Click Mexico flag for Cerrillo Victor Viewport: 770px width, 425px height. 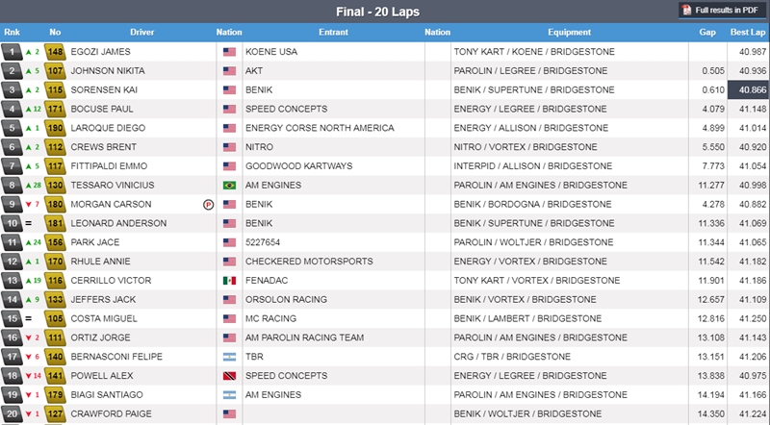pyautogui.click(x=229, y=280)
